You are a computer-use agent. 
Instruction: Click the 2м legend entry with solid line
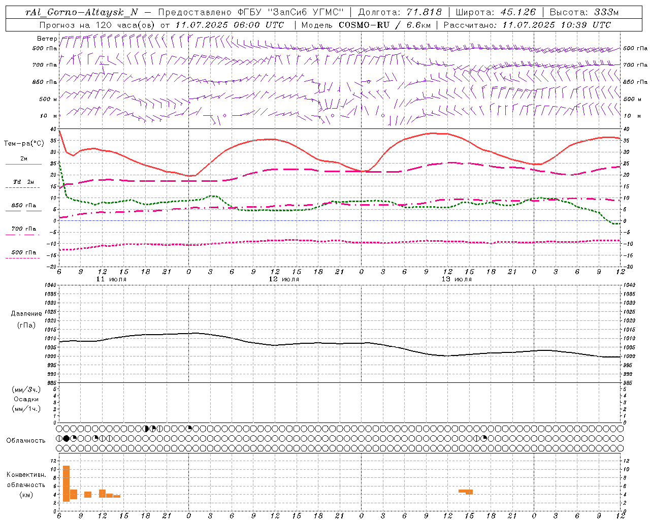(23, 161)
